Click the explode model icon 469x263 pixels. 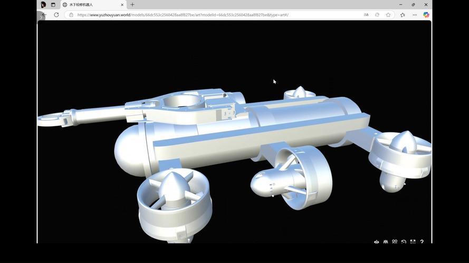point(386,242)
